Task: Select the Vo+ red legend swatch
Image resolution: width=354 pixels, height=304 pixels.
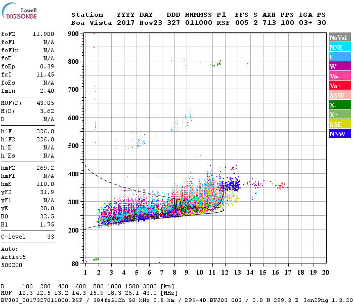Action: [x=340, y=85]
